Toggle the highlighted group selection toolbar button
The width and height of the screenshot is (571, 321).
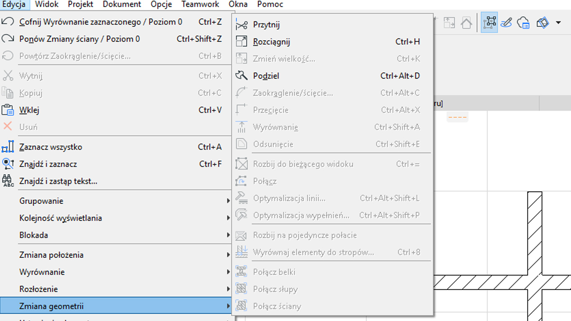(x=489, y=23)
